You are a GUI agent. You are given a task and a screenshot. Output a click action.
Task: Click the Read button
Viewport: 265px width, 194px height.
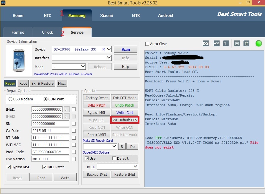(x=41, y=178)
